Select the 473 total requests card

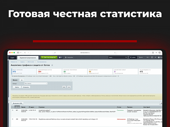click(x=24, y=72)
